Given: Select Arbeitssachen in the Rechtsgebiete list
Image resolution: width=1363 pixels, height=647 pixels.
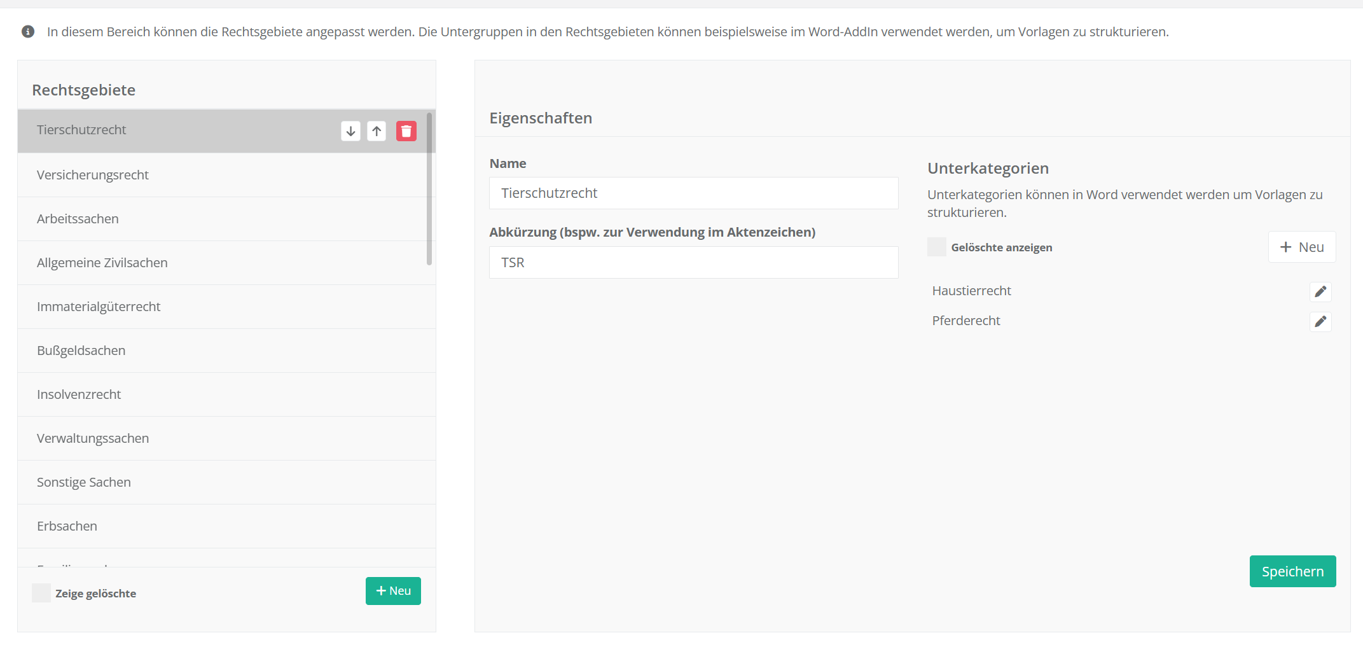Looking at the screenshot, I should (x=78, y=219).
